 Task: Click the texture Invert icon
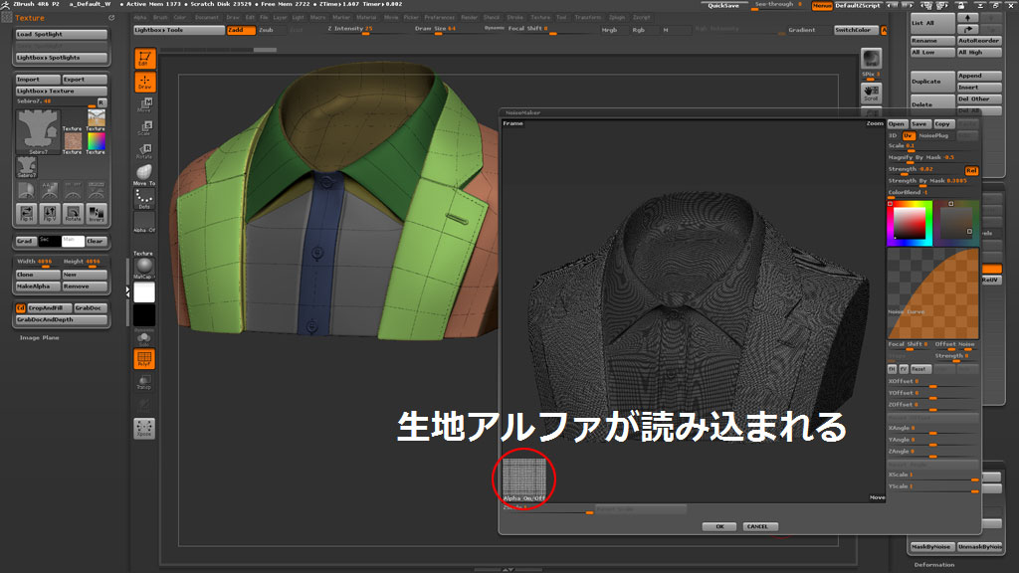click(97, 213)
